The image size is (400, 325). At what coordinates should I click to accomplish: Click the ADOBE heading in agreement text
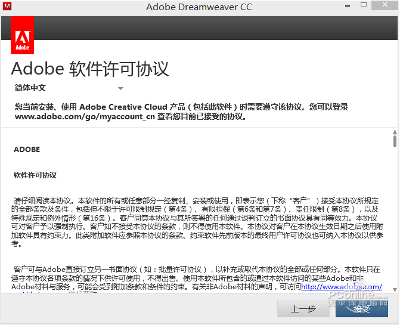[x=27, y=150]
